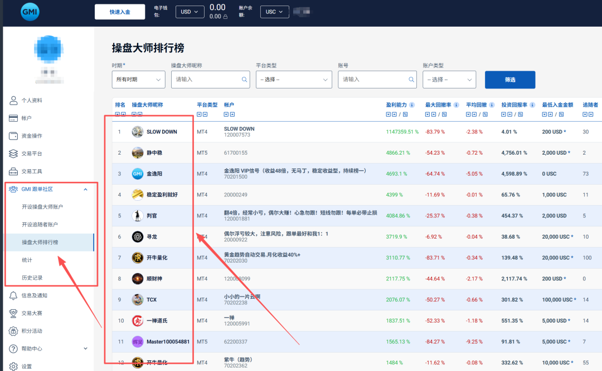Click the blue 筛选 filter button
This screenshot has height=371, width=602.
pos(509,80)
